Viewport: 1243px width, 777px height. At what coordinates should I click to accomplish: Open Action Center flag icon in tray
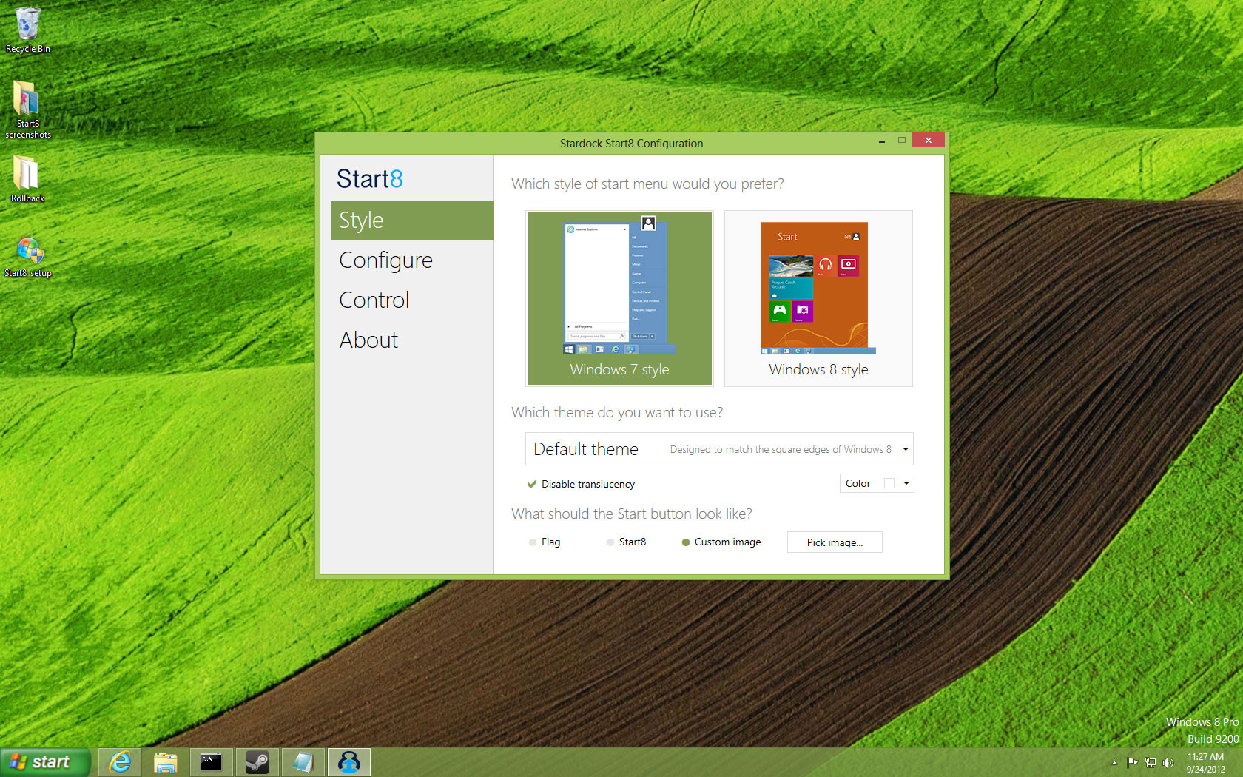click(x=1132, y=762)
